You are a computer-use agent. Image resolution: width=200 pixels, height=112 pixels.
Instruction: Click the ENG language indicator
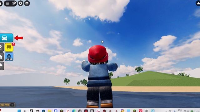click(x=180, y=110)
